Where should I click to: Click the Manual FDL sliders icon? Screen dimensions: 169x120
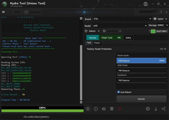[x=104, y=31]
